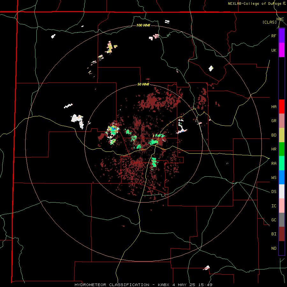Click the Hydrometeor Classification KABX title caption
Image resolution: width=287 pixels, height=287 pixels.
tap(143, 285)
